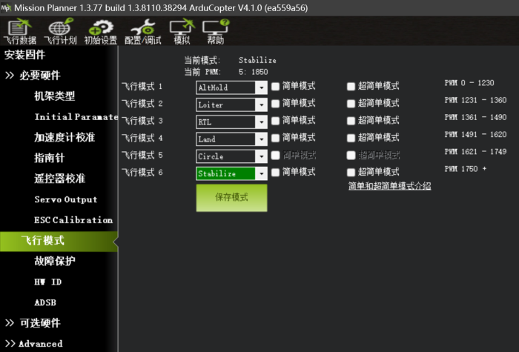Click the PWM 0 - 1230 range text
The width and height of the screenshot is (519, 352).
[x=469, y=83]
